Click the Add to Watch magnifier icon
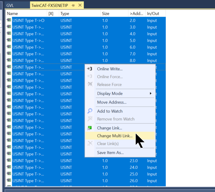This screenshot has width=215, height=192. [90, 111]
